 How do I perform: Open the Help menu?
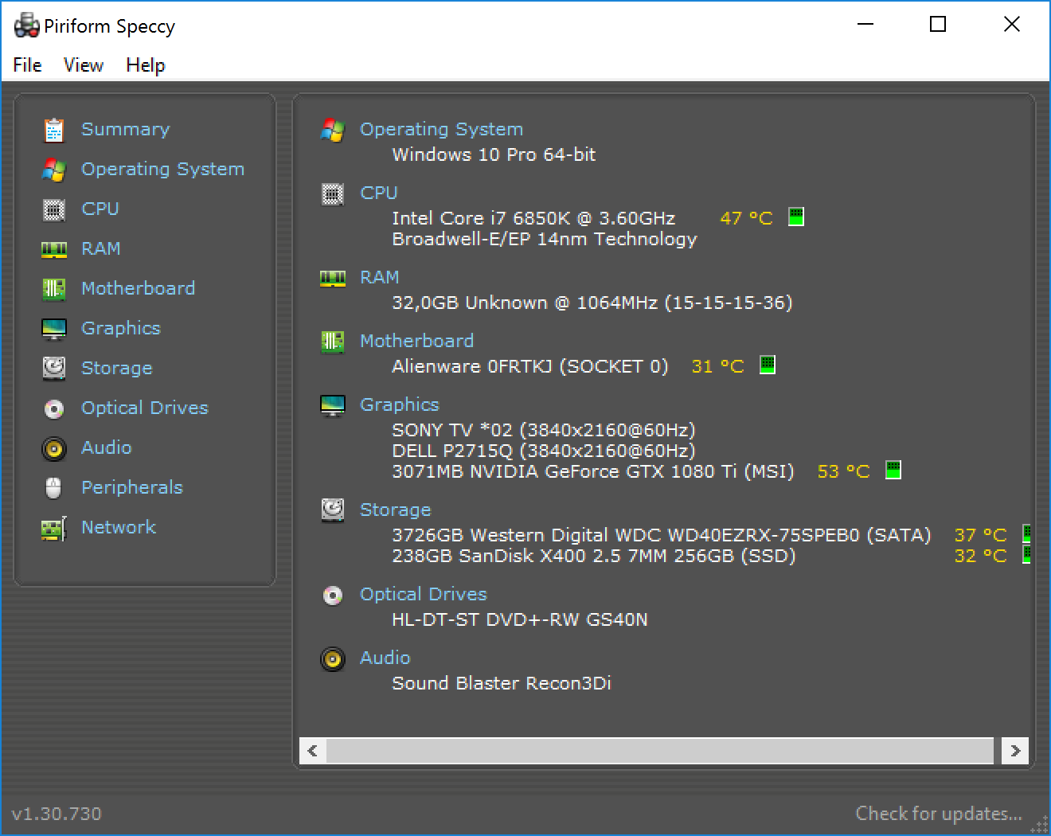click(146, 65)
